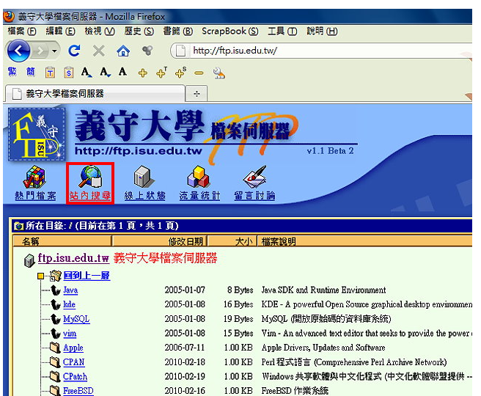Click the clipboard S conversion icon
The width and height of the screenshot is (481, 396).
point(69,73)
